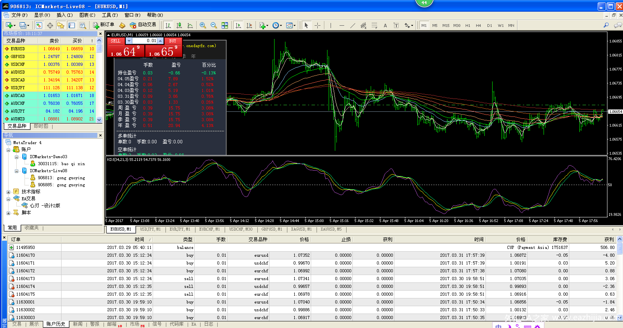Close the Market Watch panel
The image size is (623, 328).
coord(100,34)
